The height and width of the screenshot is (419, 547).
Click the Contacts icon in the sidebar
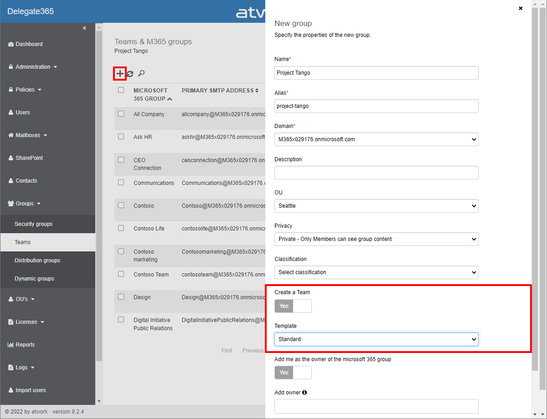point(11,181)
